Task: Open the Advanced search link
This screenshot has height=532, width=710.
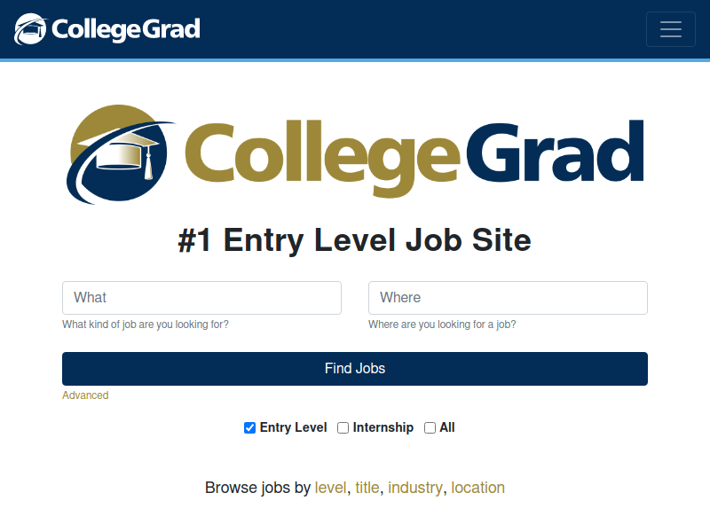Action: 85,395
